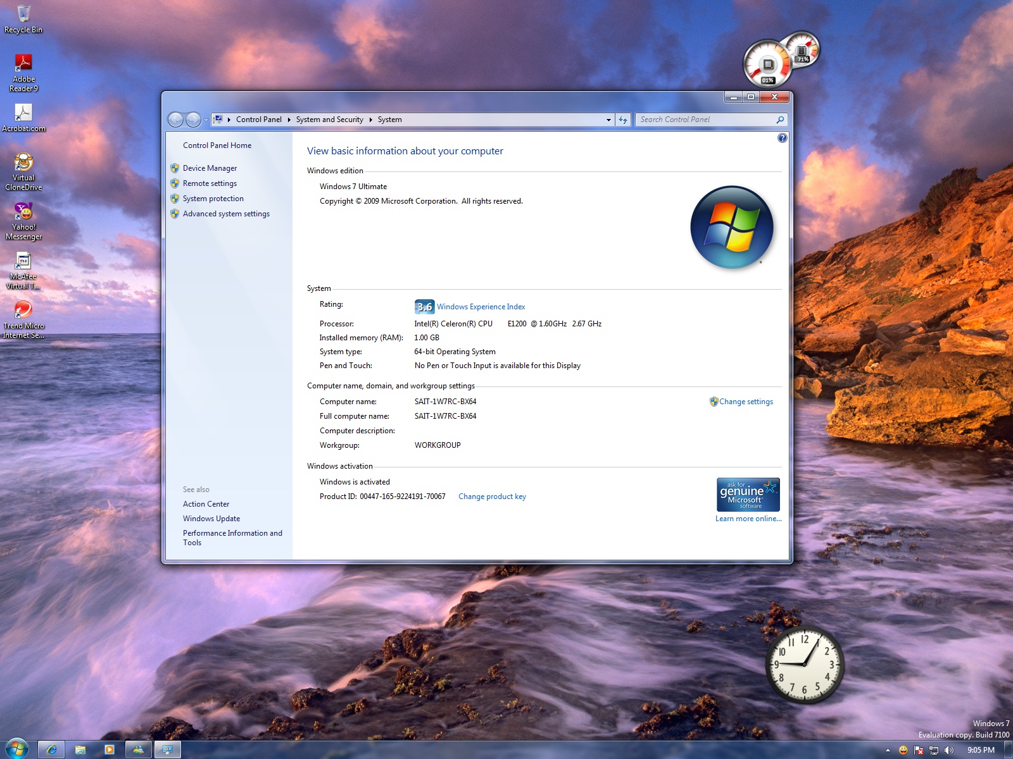Viewport: 1013px width, 759px height.
Task: Click the Change product key link
Action: pos(492,497)
